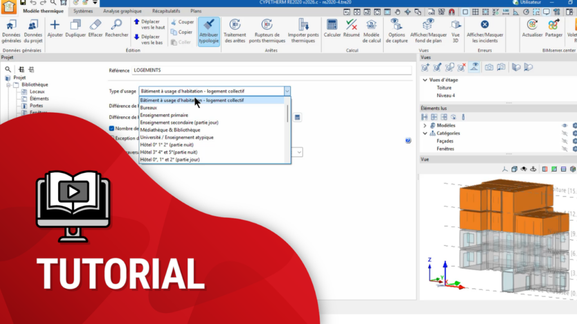Click the Actualiser BIMserver icon
The image size is (577, 324).
tap(531, 25)
